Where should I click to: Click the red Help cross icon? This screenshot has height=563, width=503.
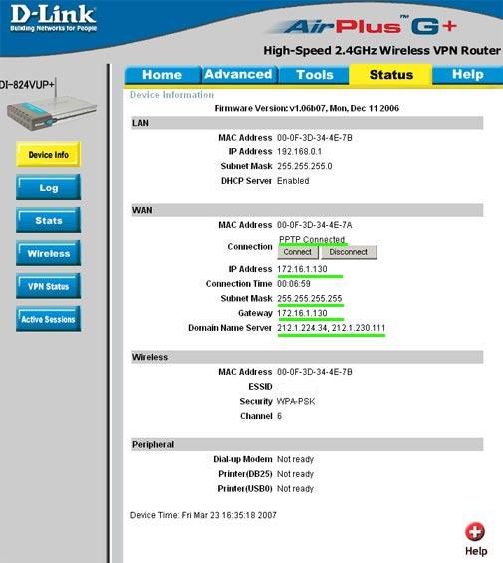coord(475,532)
